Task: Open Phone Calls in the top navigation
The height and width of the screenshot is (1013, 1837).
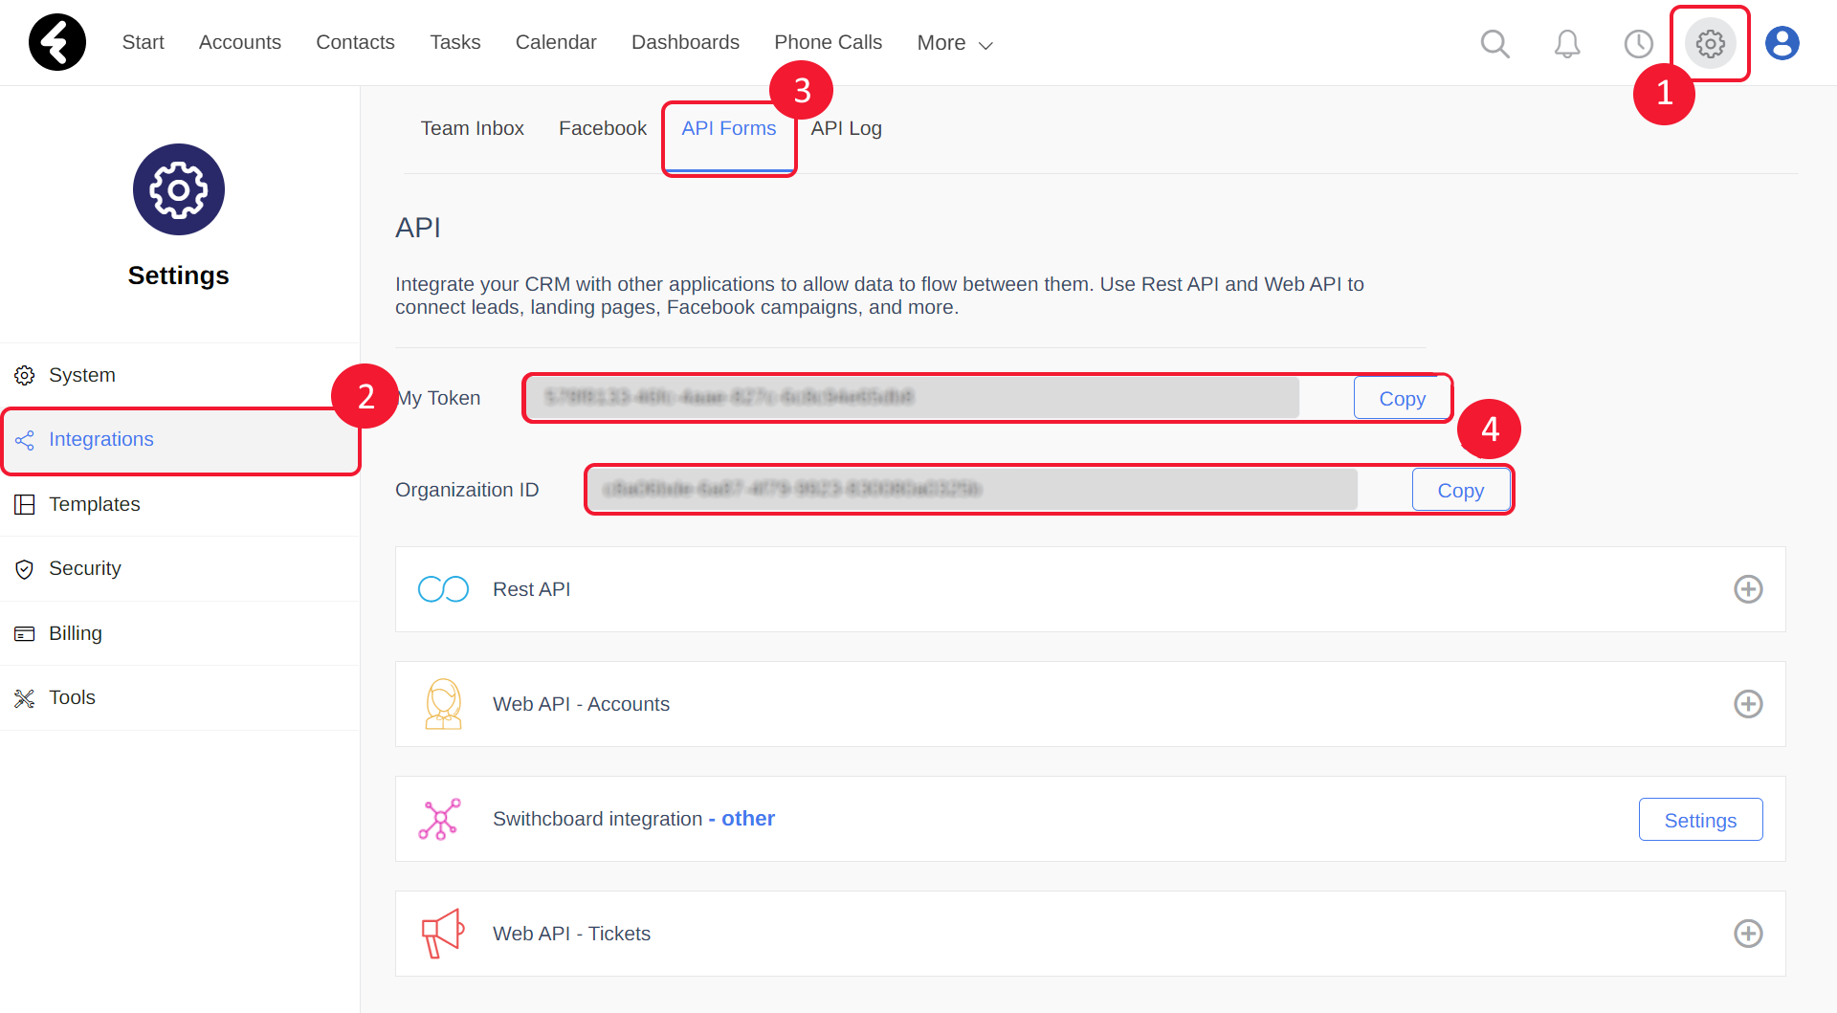Action: point(828,42)
